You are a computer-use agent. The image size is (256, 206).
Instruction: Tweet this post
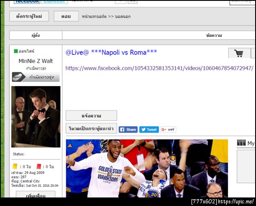149,130
